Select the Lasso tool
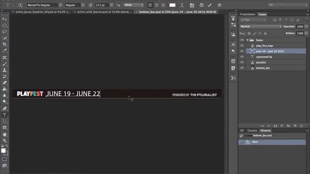 click(x=4, y=31)
